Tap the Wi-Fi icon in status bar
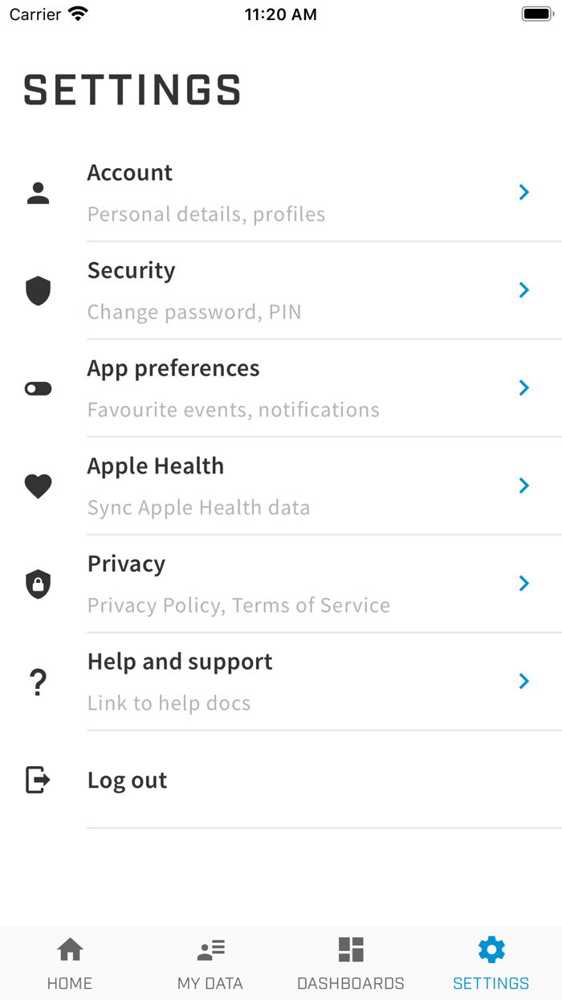Viewport: 562px width, 1000px height. [77, 12]
